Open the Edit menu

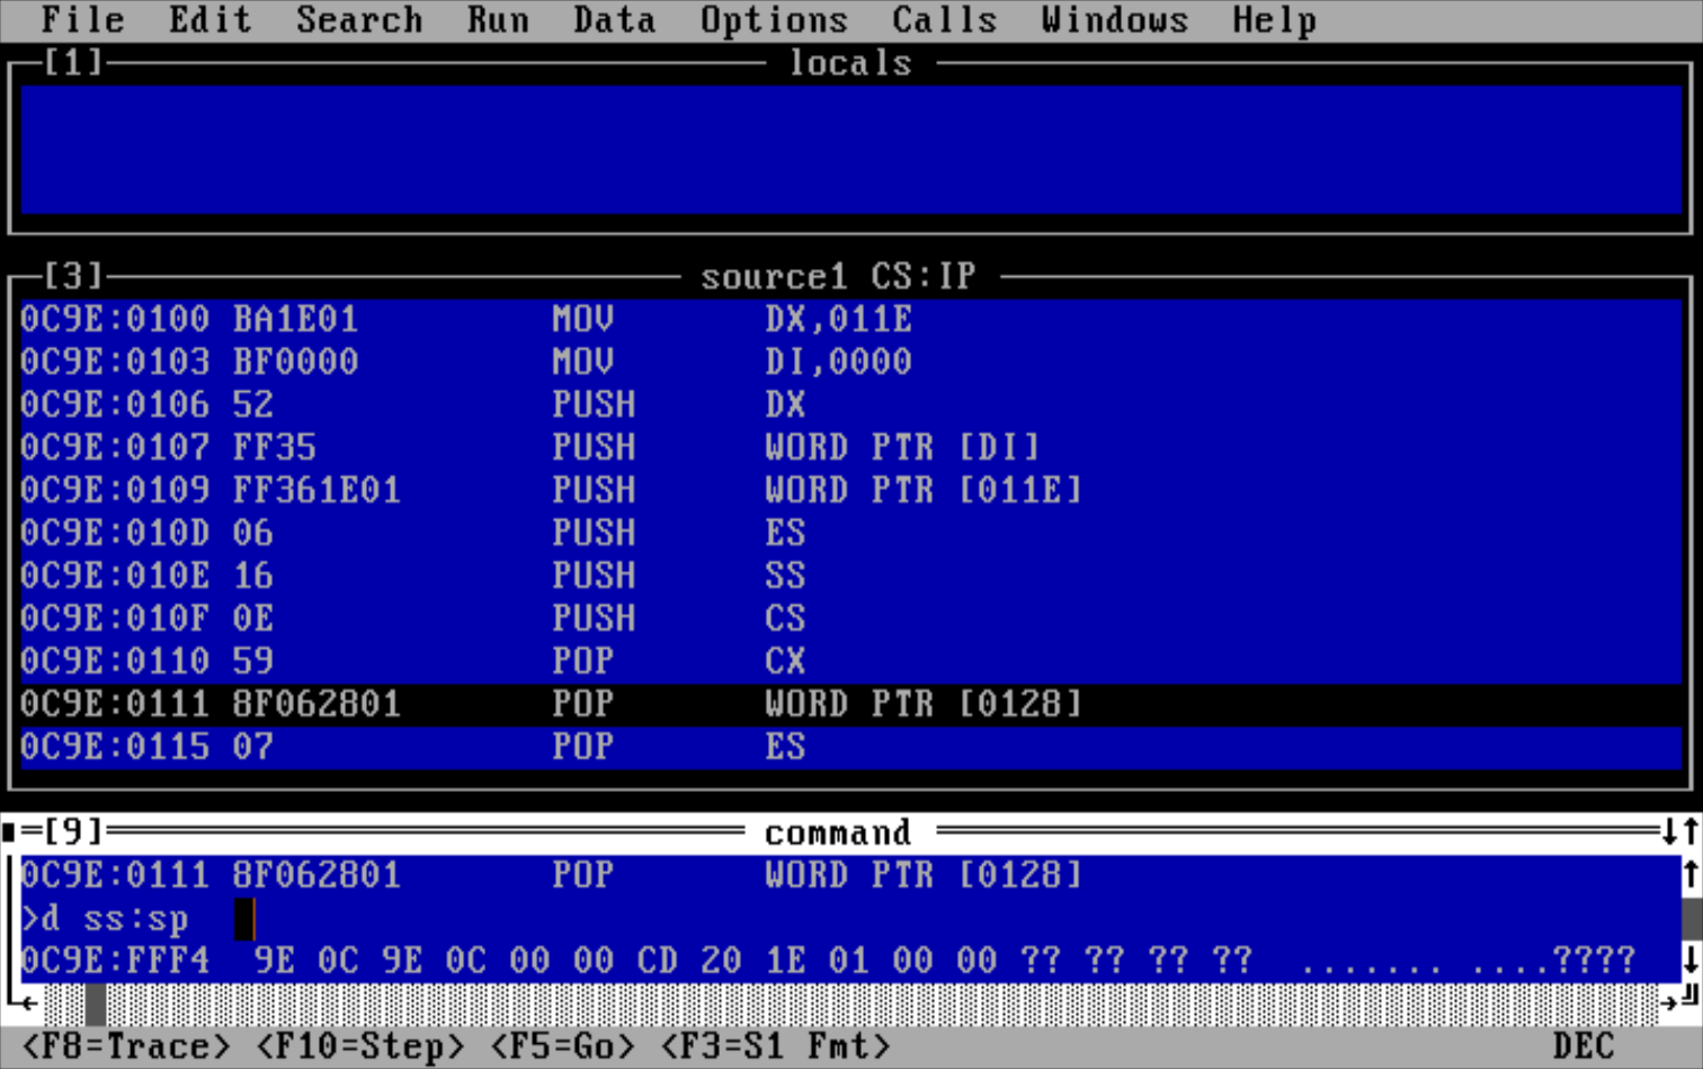[x=210, y=20]
